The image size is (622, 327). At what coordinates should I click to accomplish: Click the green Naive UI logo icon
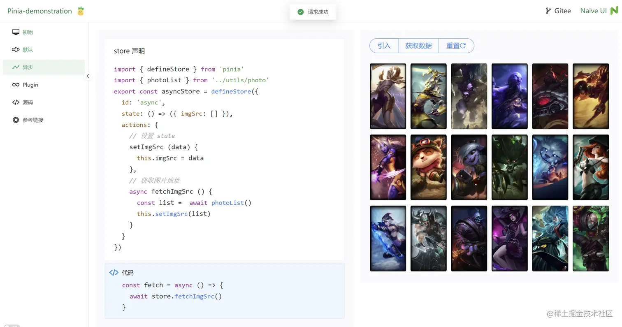pos(614,11)
